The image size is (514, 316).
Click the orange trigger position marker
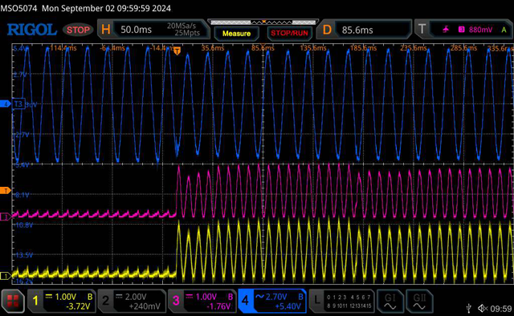(x=177, y=51)
